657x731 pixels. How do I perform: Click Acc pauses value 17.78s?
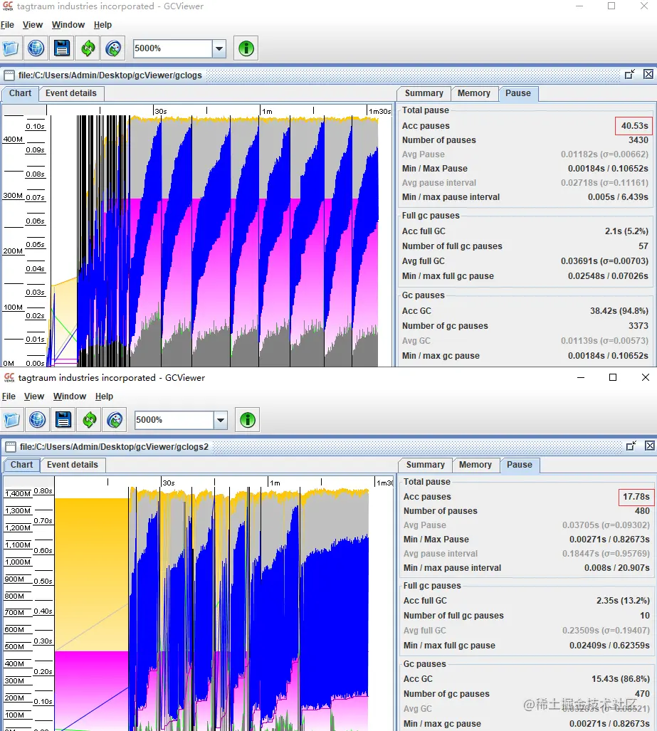pos(636,497)
